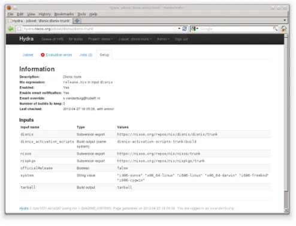Click the scrollbar up arrow
Screen dimensions: 296x226
tap(286, 36)
